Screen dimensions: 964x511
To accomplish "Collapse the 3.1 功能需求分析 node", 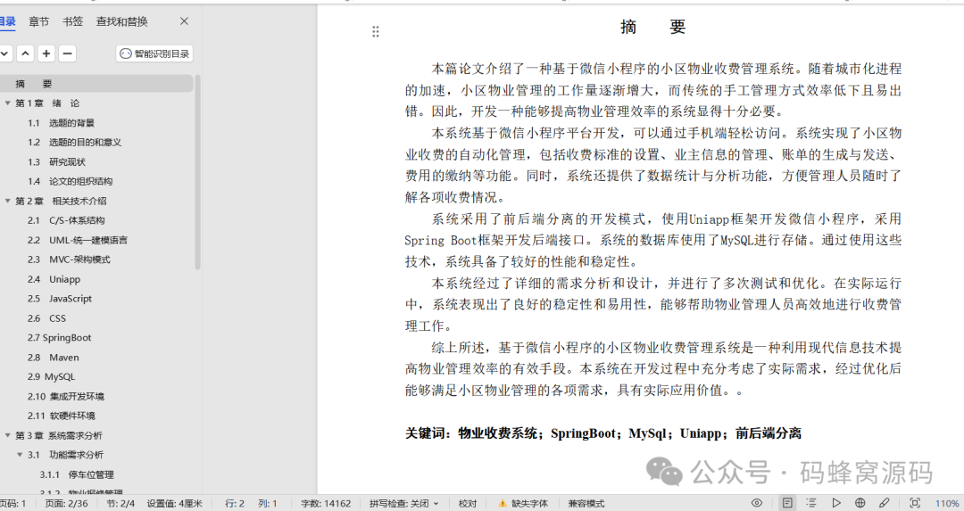I will tap(20, 455).
